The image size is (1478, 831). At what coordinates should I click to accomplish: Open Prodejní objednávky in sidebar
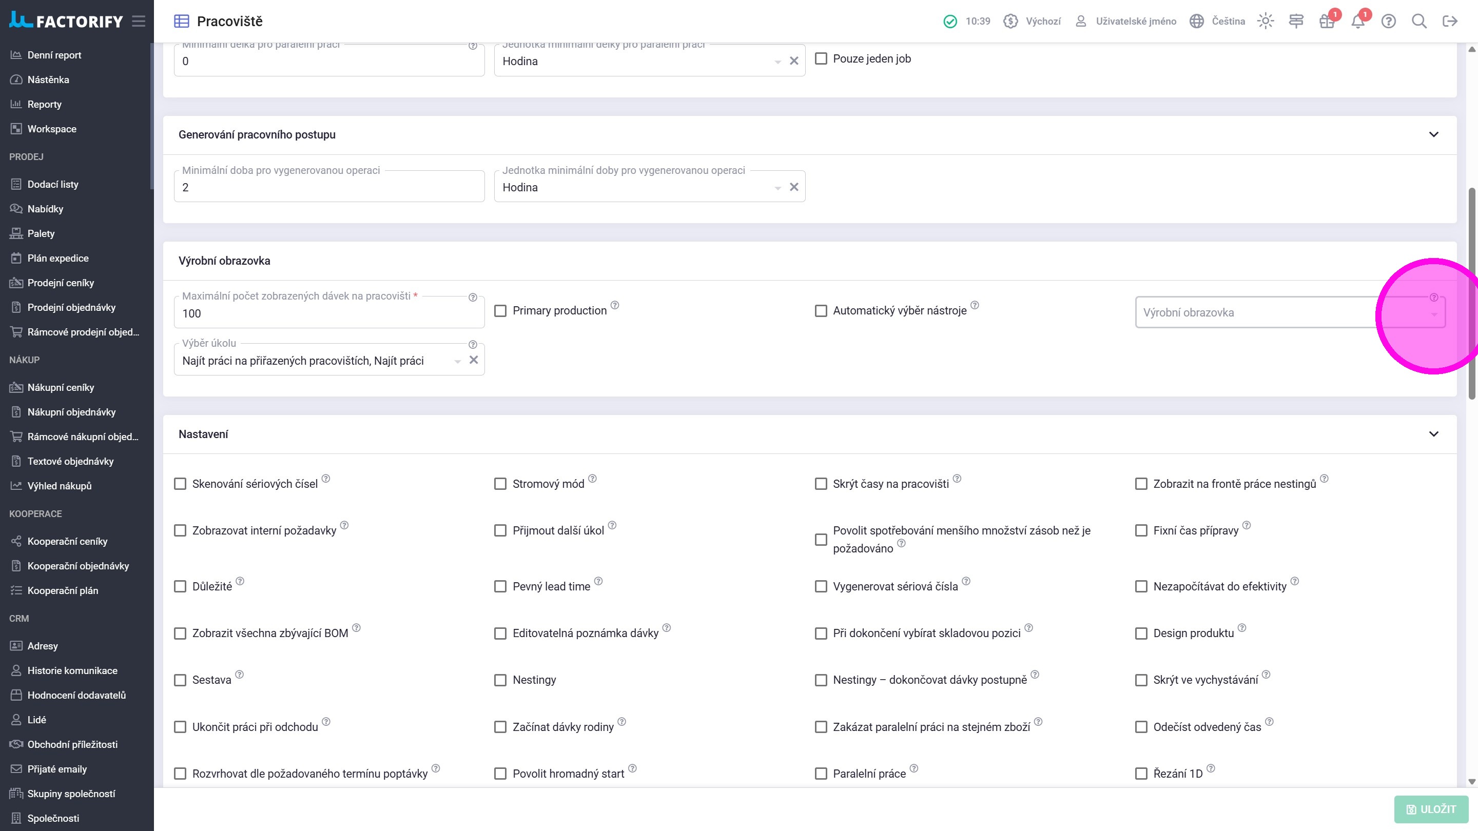(71, 307)
